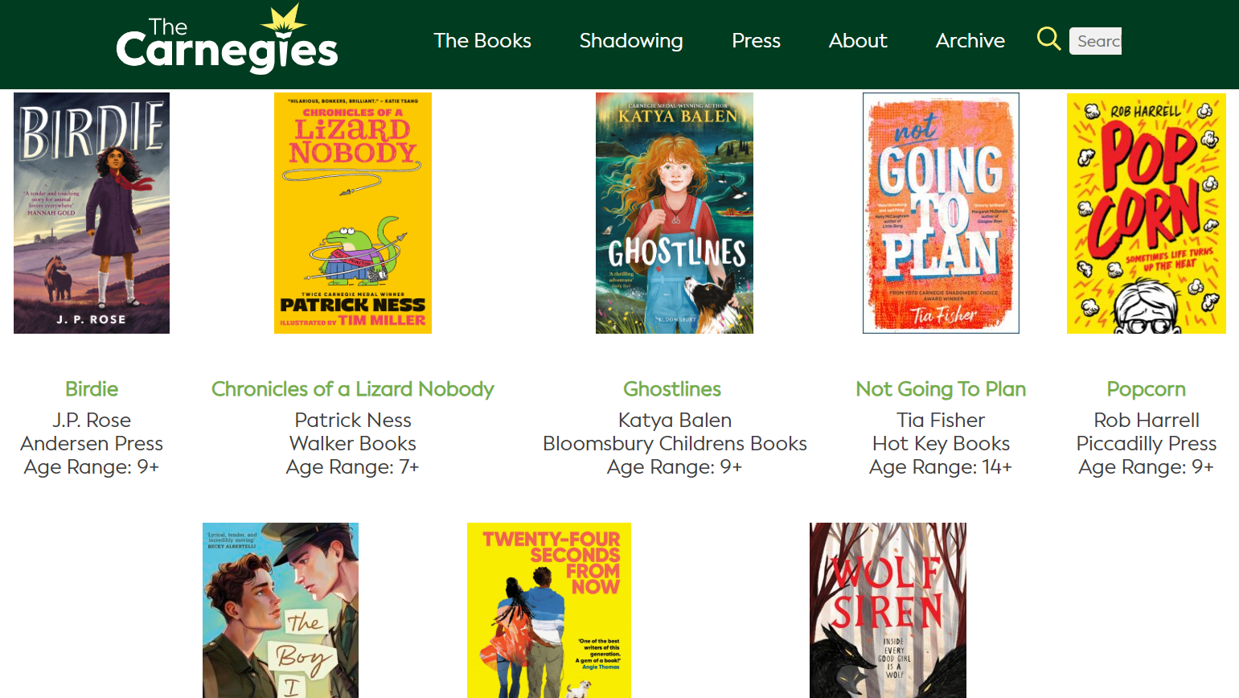Open the Wolf Siren book cover
This screenshot has width=1239, height=698.
tap(888, 610)
